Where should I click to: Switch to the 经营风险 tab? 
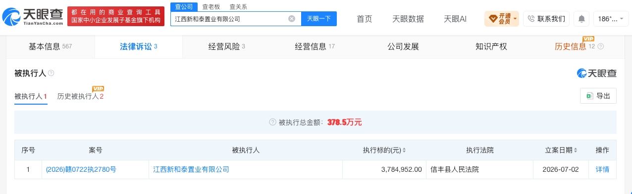[226, 47]
